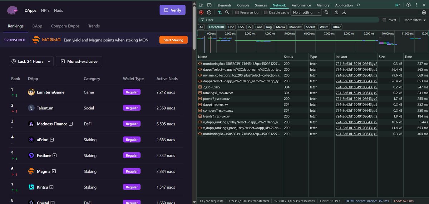The image size is (429, 204).
Task: Check the Invert filter checkbox
Action: click(x=384, y=20)
